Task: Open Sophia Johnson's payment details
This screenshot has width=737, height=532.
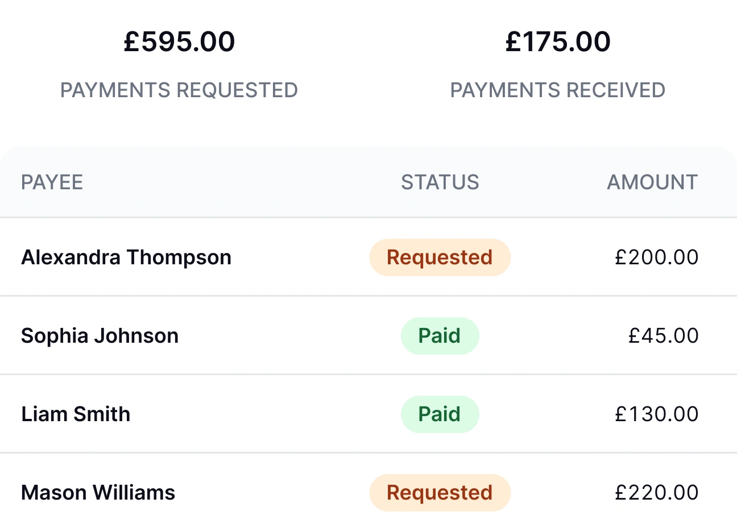Action: [100, 335]
